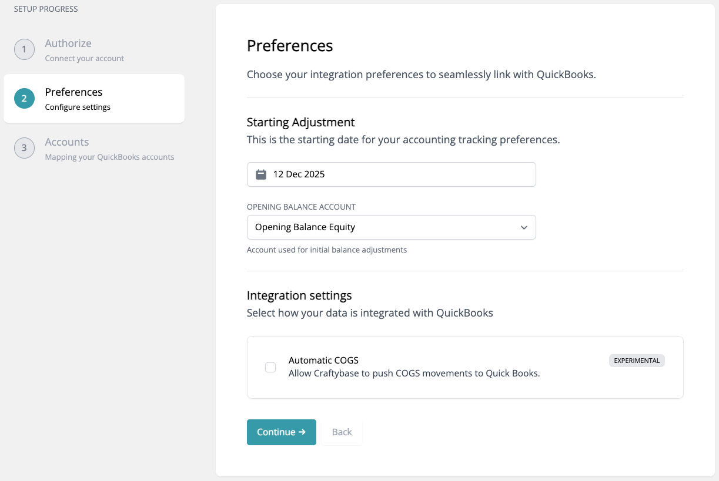Enable the Automatic COGS checkbox
Screen dimensions: 719x481
[x=270, y=367]
